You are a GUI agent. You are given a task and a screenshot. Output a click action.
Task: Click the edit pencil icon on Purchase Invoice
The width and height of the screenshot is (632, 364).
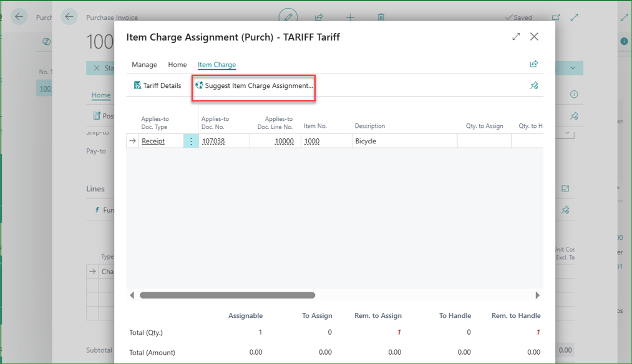[x=288, y=17]
